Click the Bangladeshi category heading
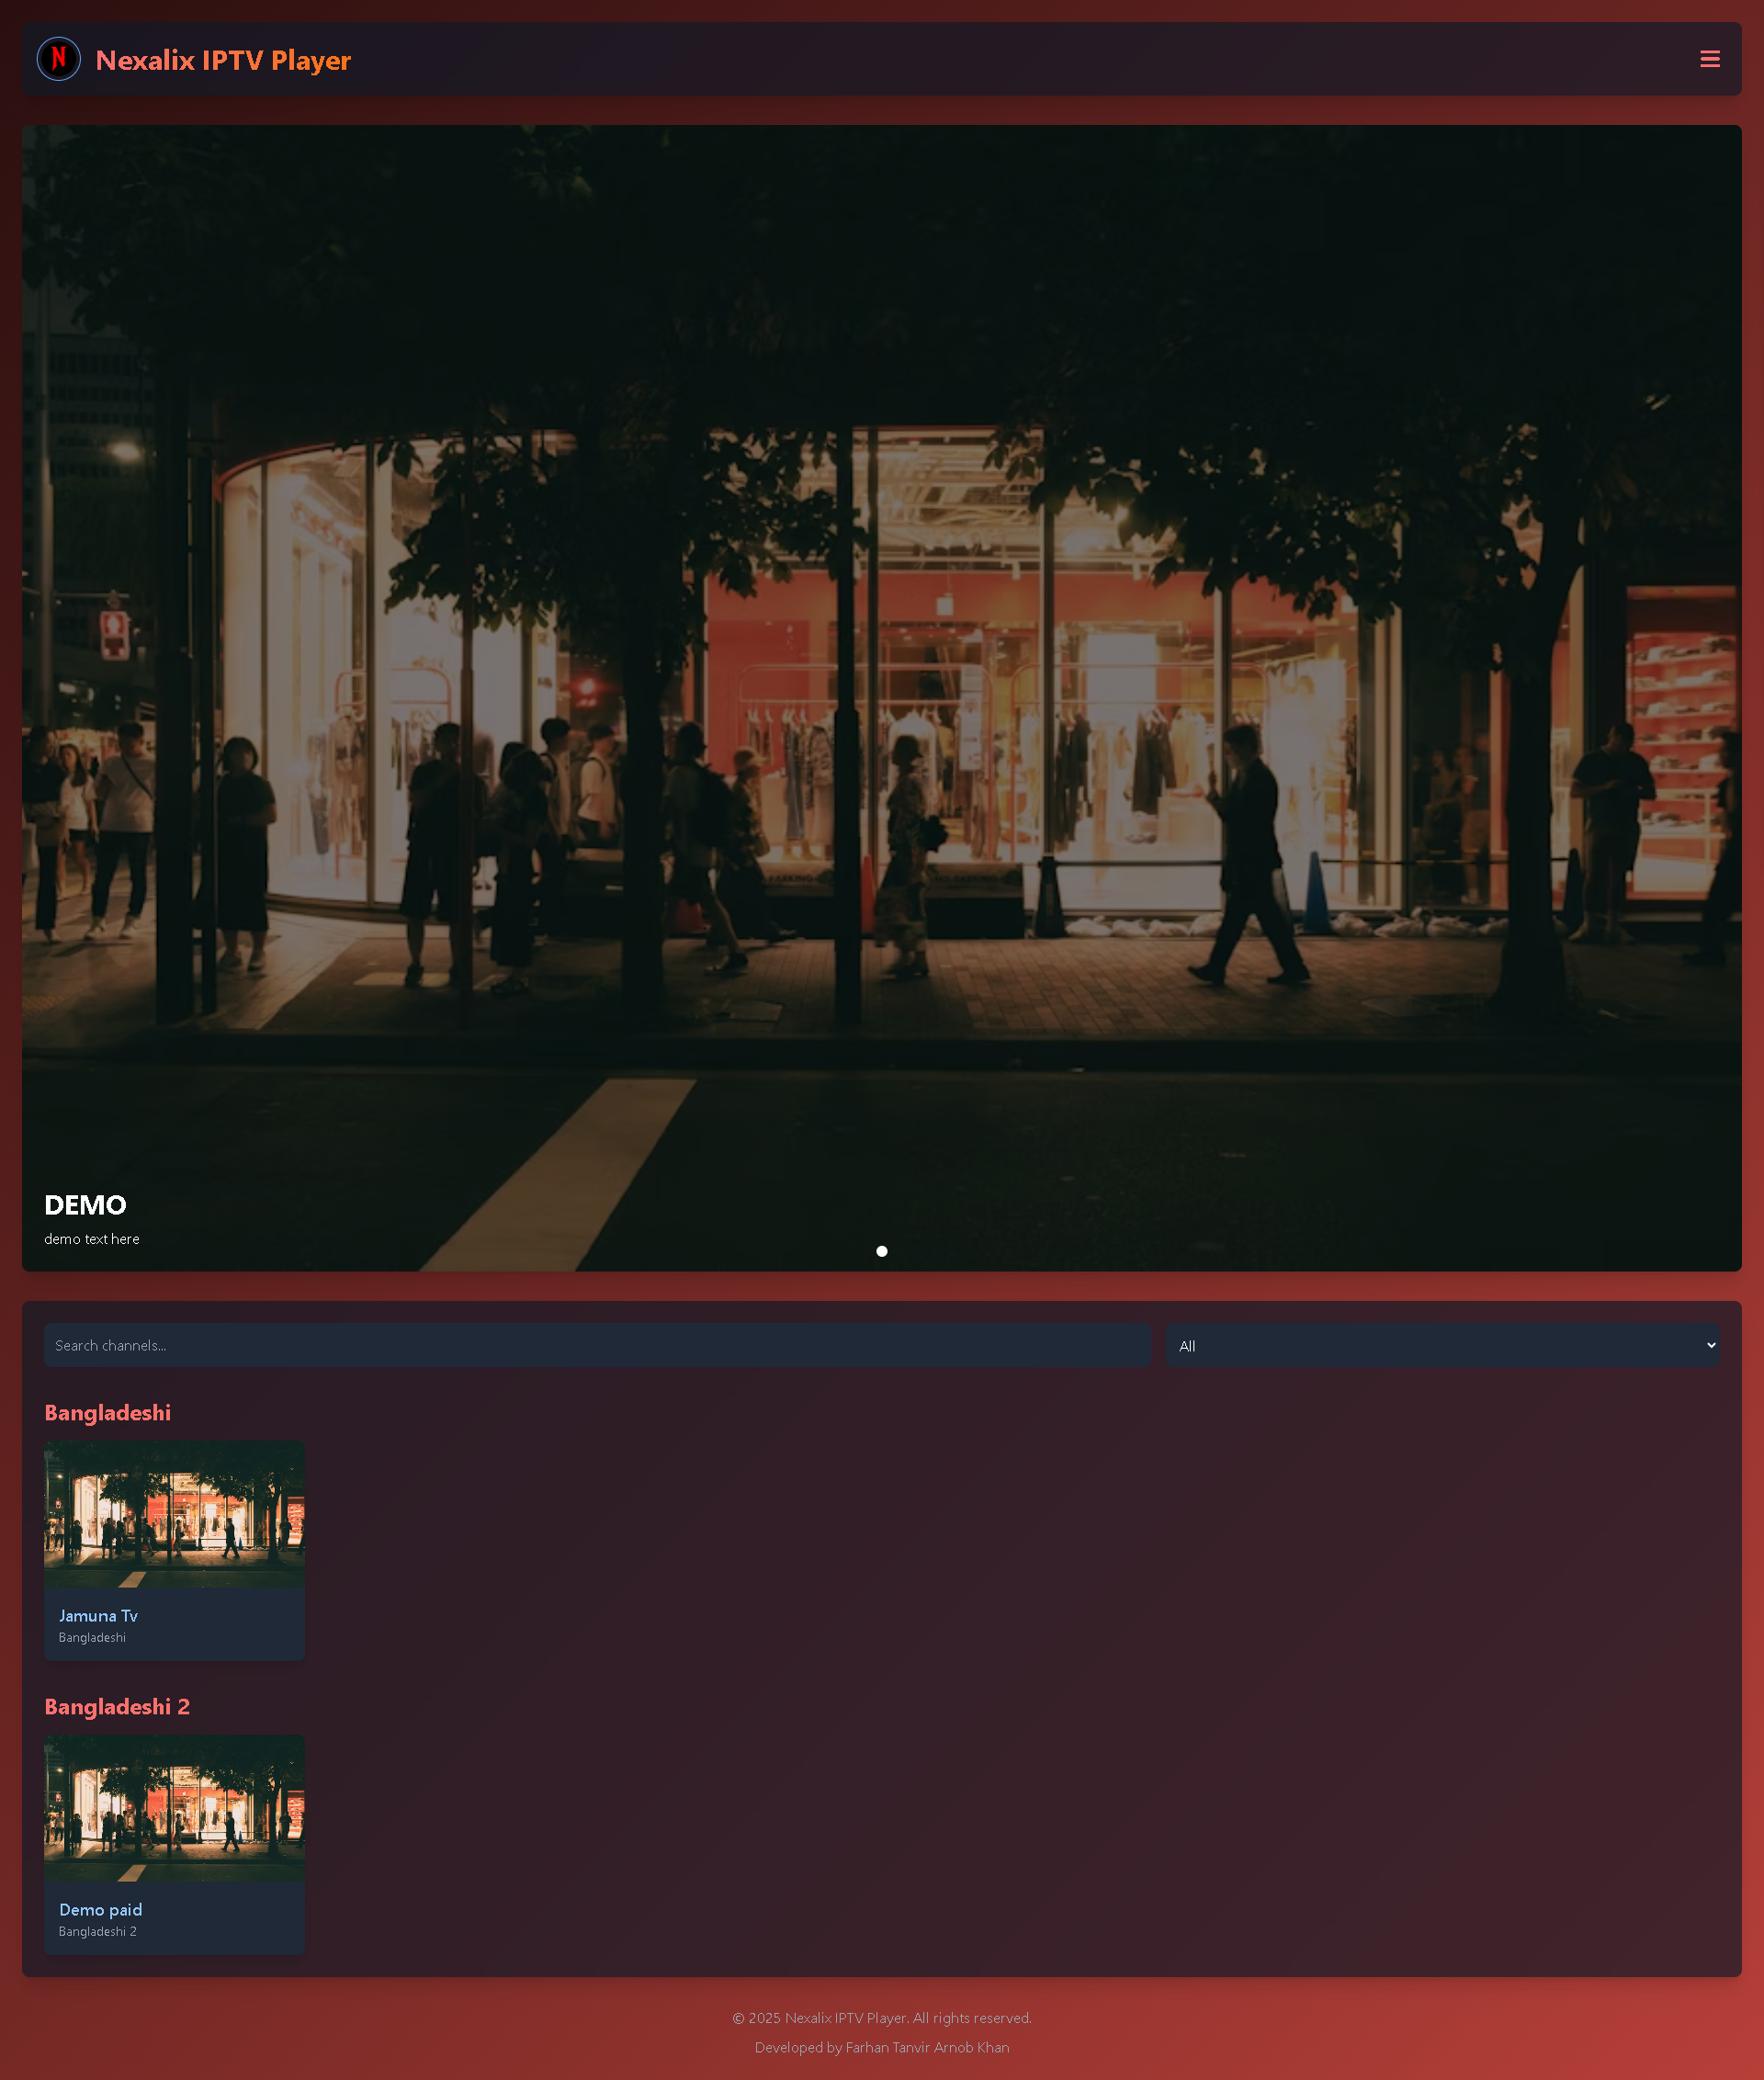Screen dimensions: 1764x2080 point(107,1412)
